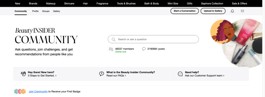Click the Hey there! New here? heading
Screen dimensions: 265x97
click(x=41, y=72)
